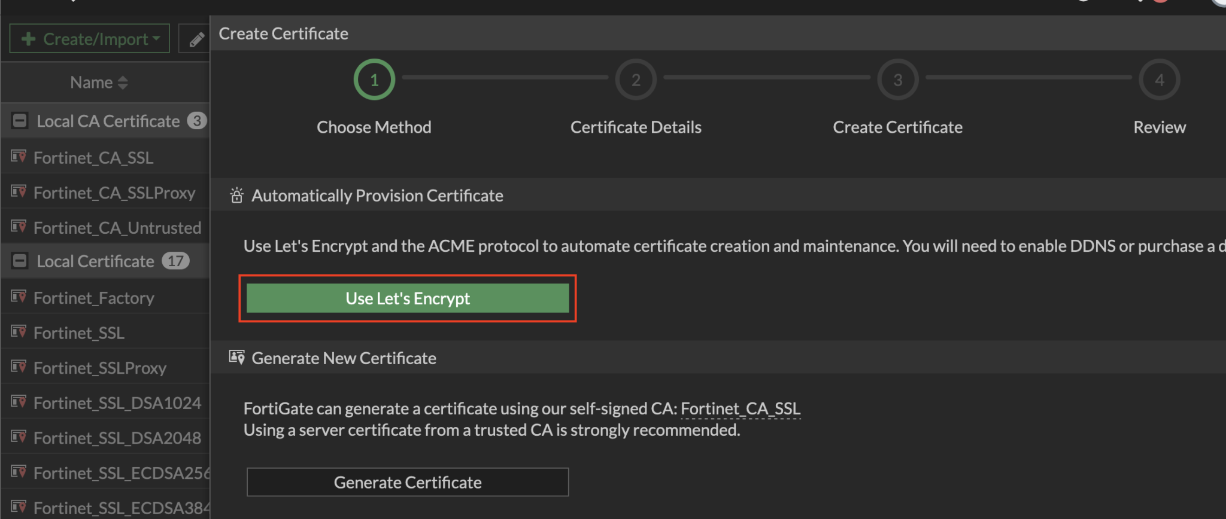Image resolution: width=1226 pixels, height=519 pixels.
Task: Click the Automatically Provision Certificate icon
Action: (236, 196)
